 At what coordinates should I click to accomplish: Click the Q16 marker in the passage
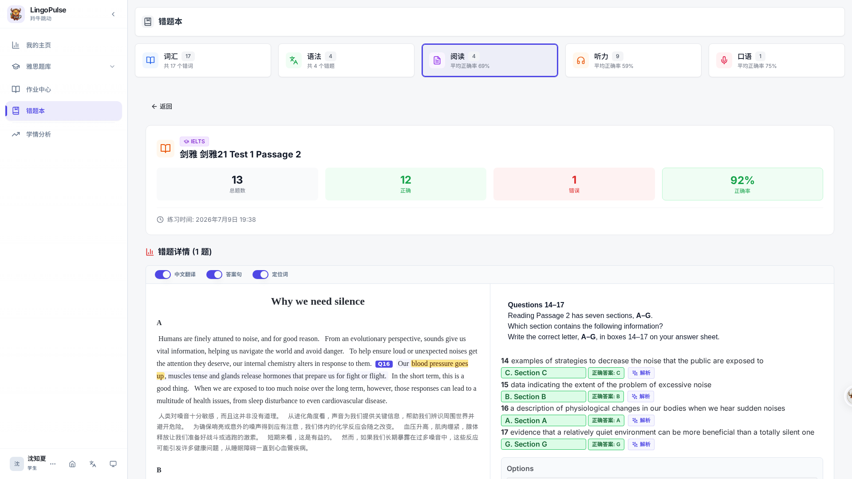point(384,364)
